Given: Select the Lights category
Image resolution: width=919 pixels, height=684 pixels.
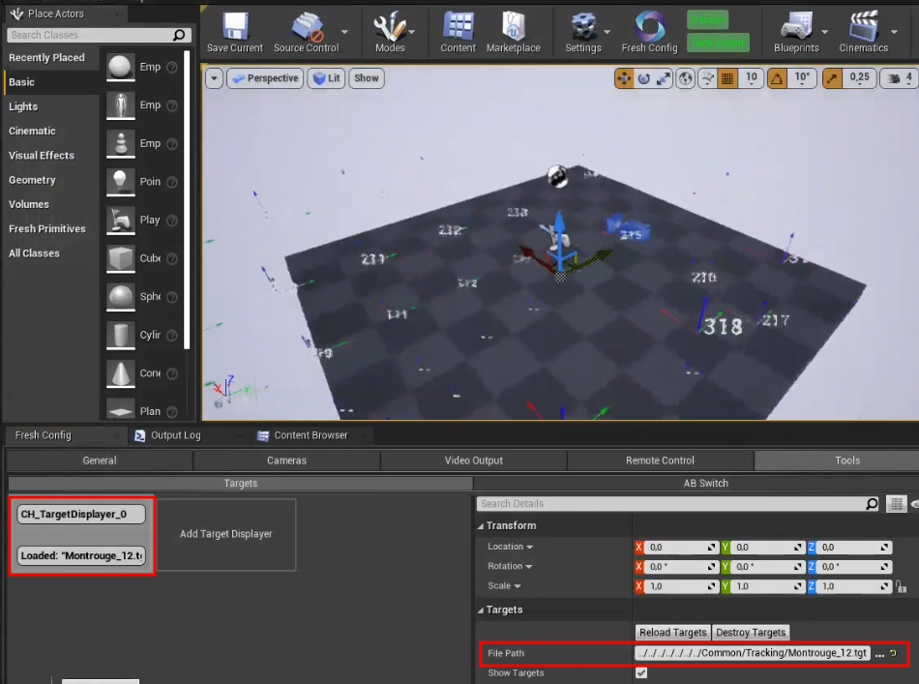Looking at the screenshot, I should click(23, 106).
